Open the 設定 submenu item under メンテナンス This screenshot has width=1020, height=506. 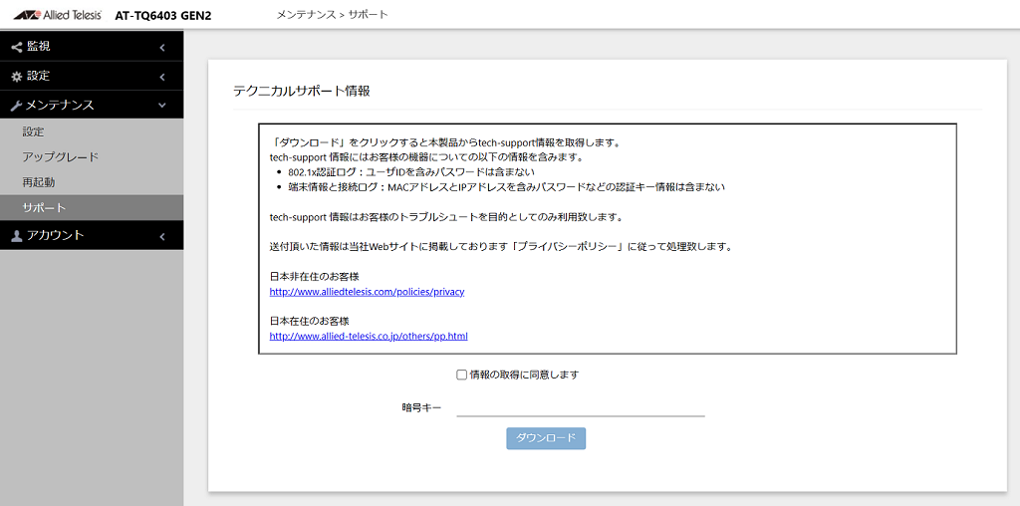point(34,131)
